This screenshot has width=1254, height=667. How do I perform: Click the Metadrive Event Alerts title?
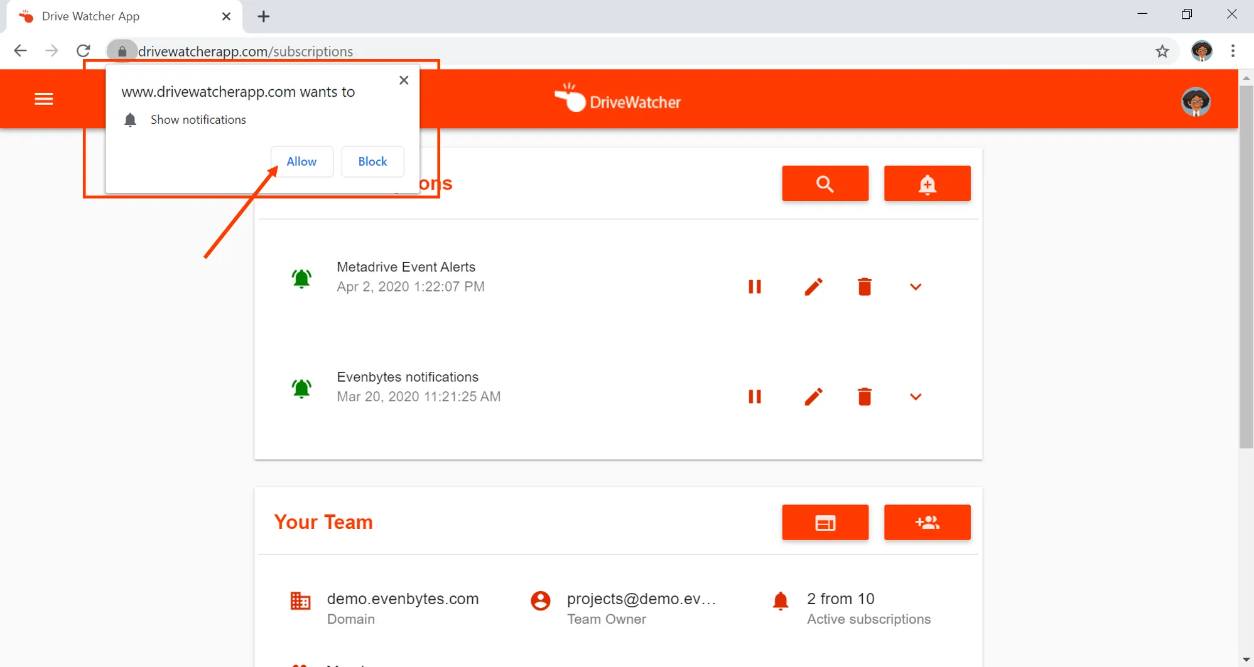tap(406, 267)
